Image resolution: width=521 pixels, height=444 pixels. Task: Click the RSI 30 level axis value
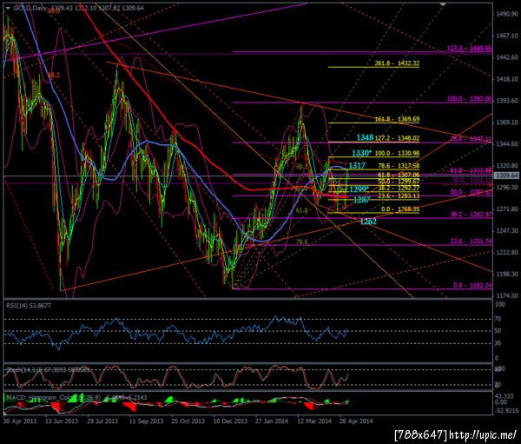point(498,343)
